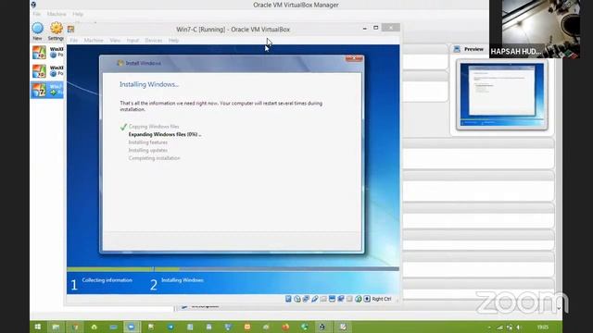Click the volume speaker icon in system tray
This screenshot has width=593, height=333.
click(x=519, y=327)
